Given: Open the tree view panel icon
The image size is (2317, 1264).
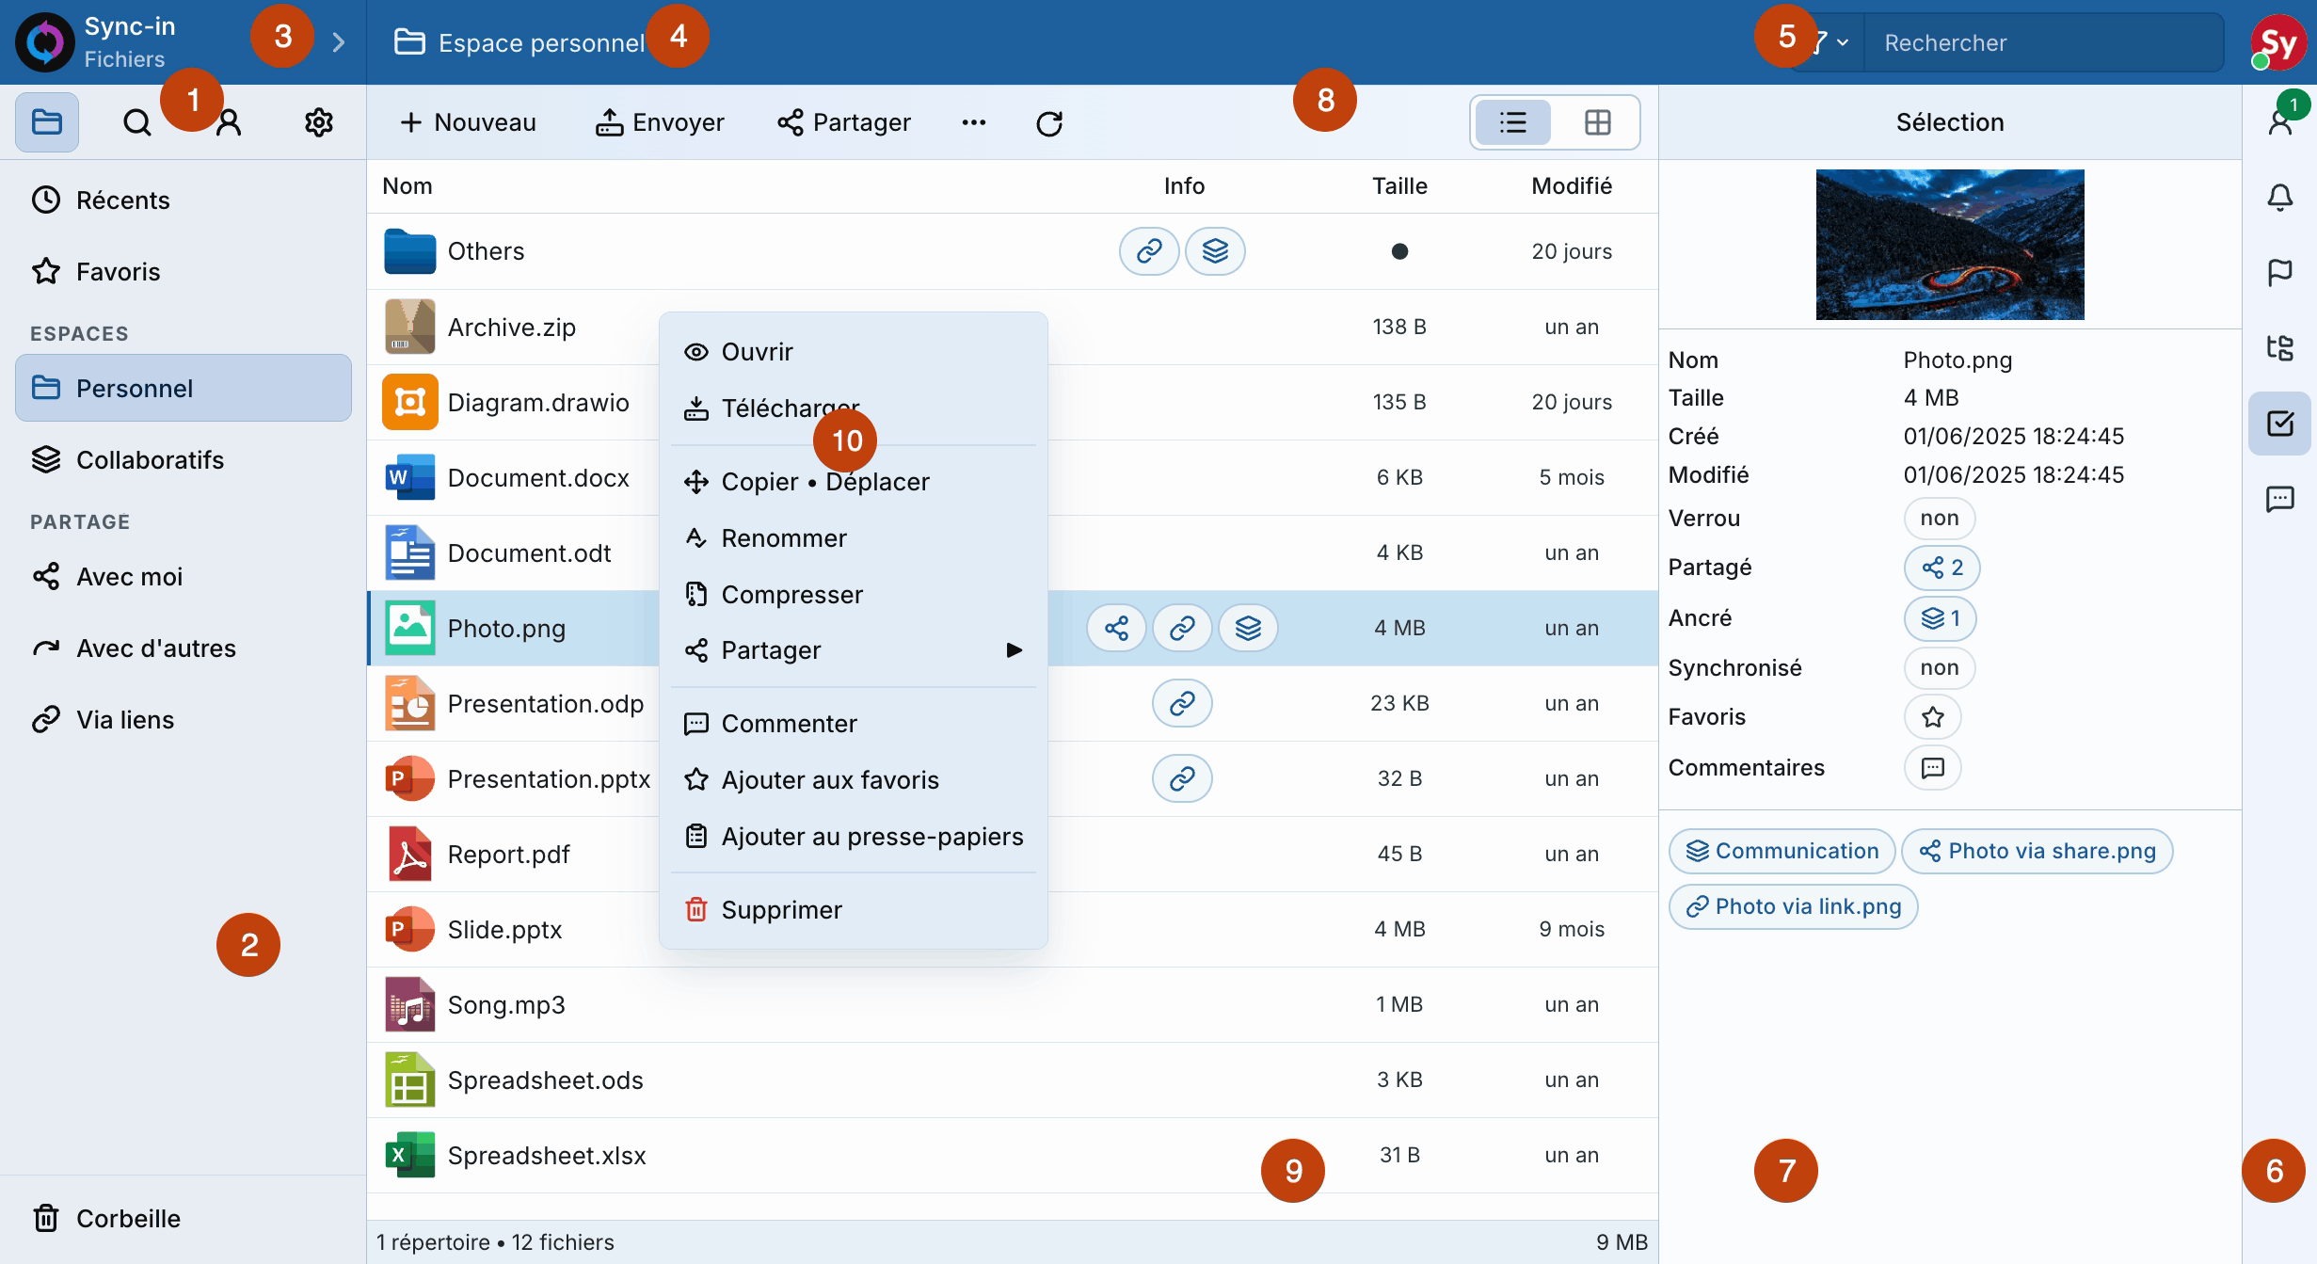Looking at the screenshot, I should pyautogui.click(x=2280, y=348).
